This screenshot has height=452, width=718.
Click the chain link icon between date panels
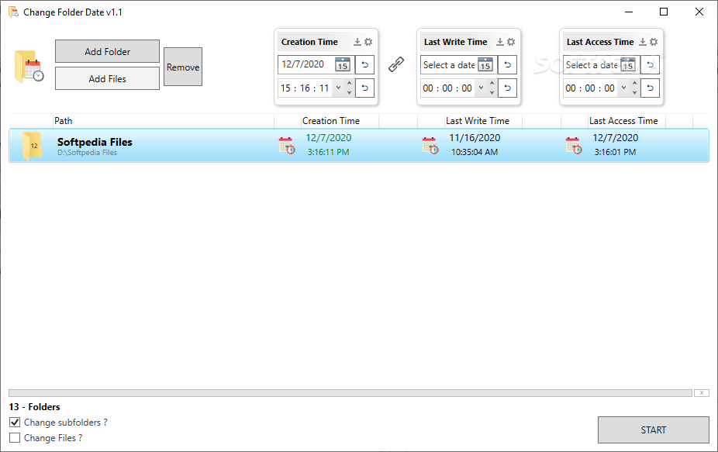tap(396, 66)
